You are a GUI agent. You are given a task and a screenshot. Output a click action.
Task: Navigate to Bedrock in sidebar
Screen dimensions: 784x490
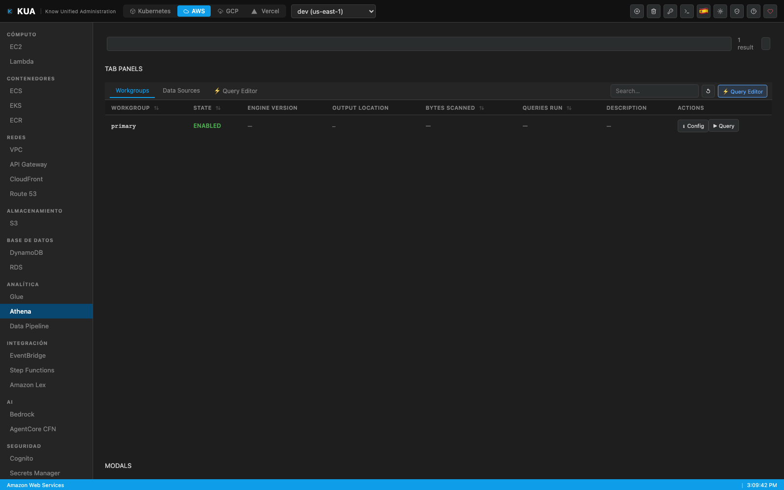pos(47,415)
